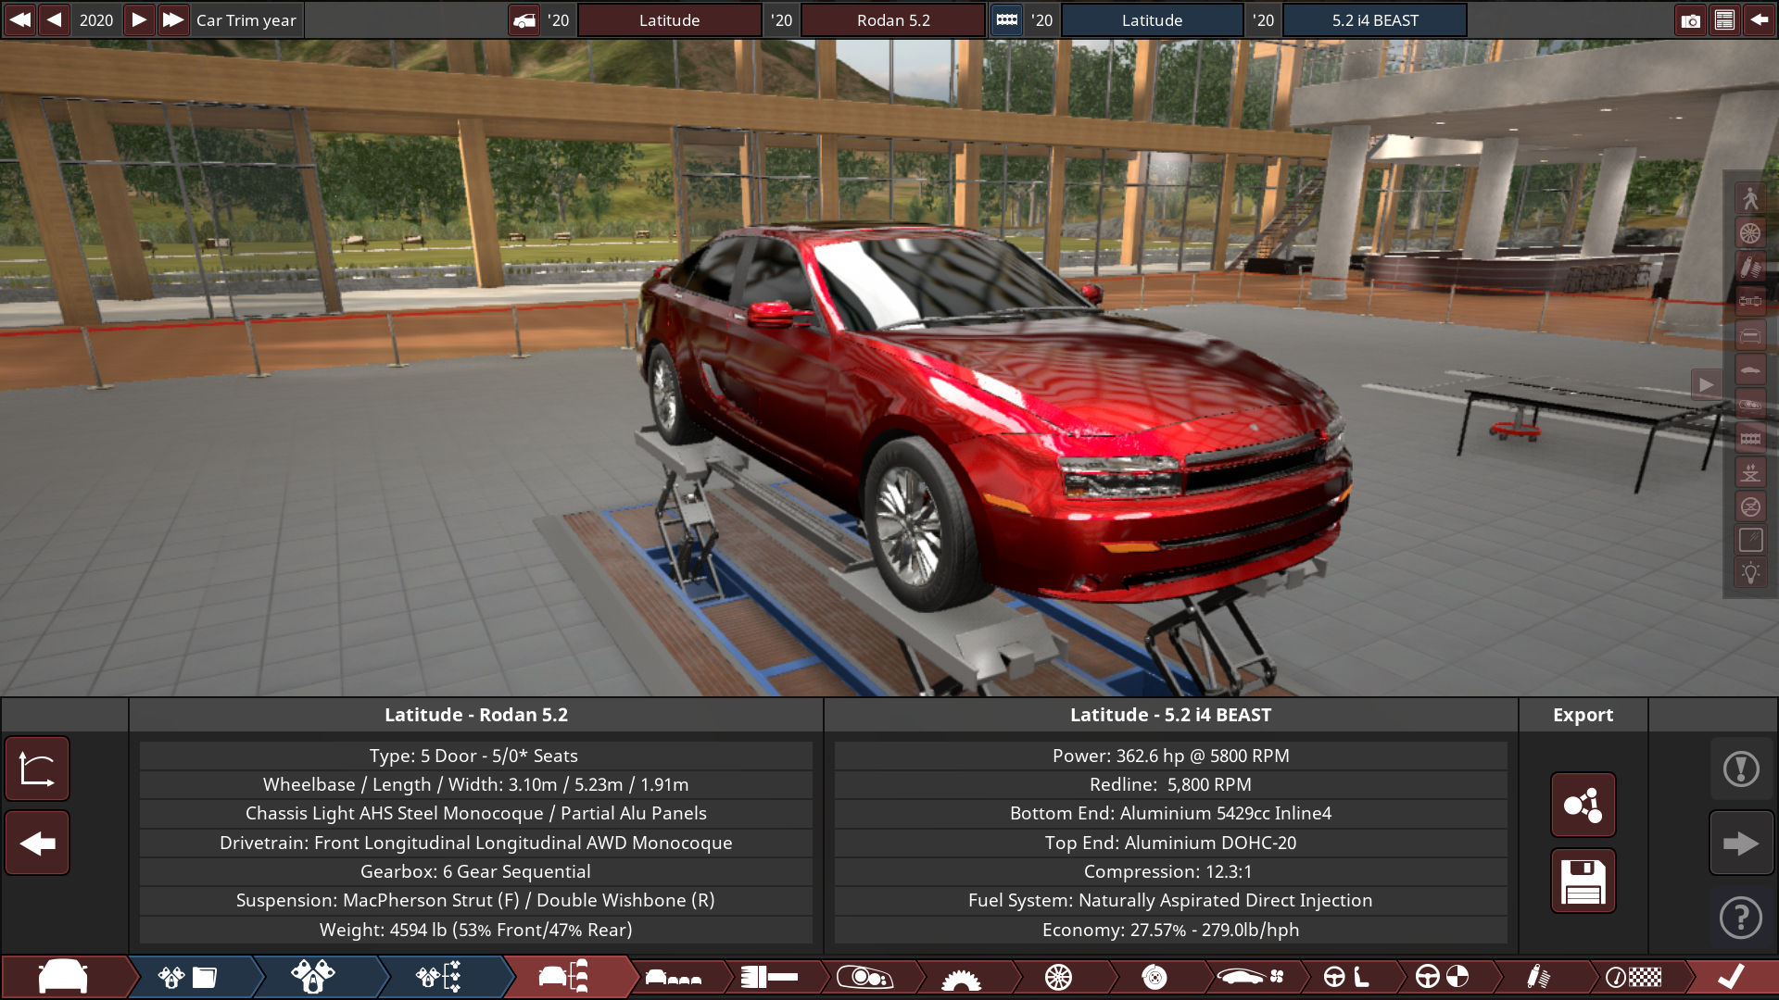
Task: Step the trim year back by one
Action: coord(54,19)
